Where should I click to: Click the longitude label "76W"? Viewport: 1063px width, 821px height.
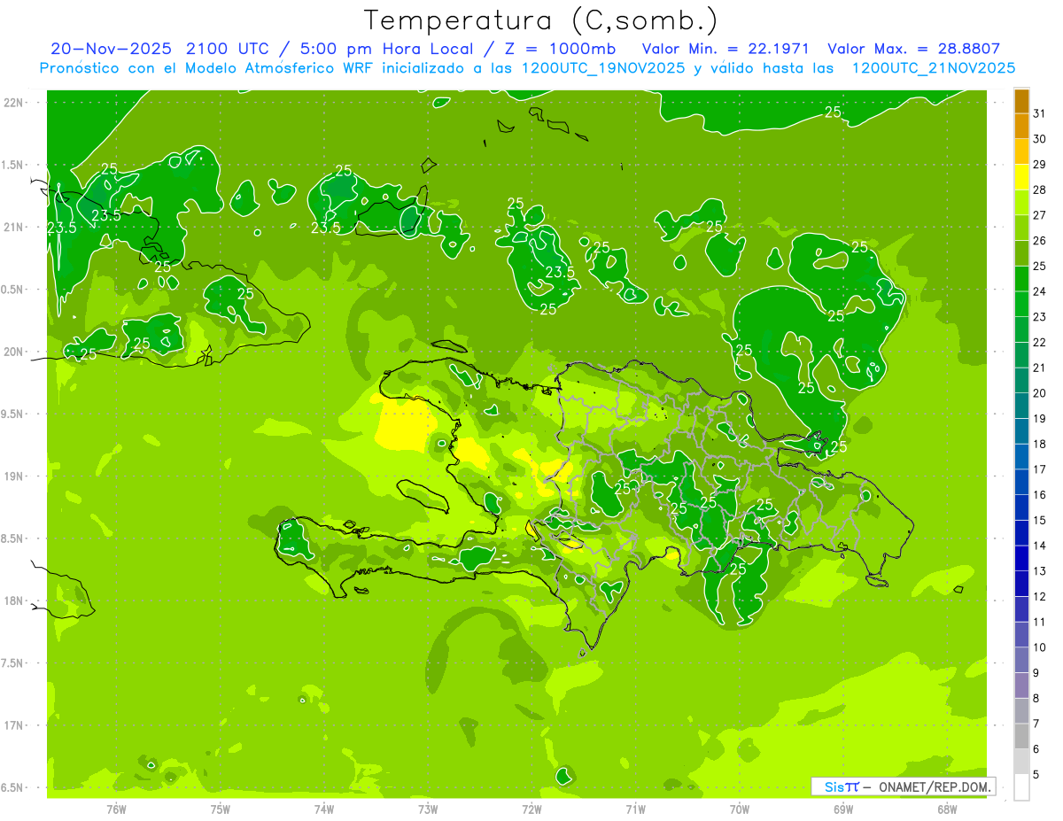click(x=116, y=809)
